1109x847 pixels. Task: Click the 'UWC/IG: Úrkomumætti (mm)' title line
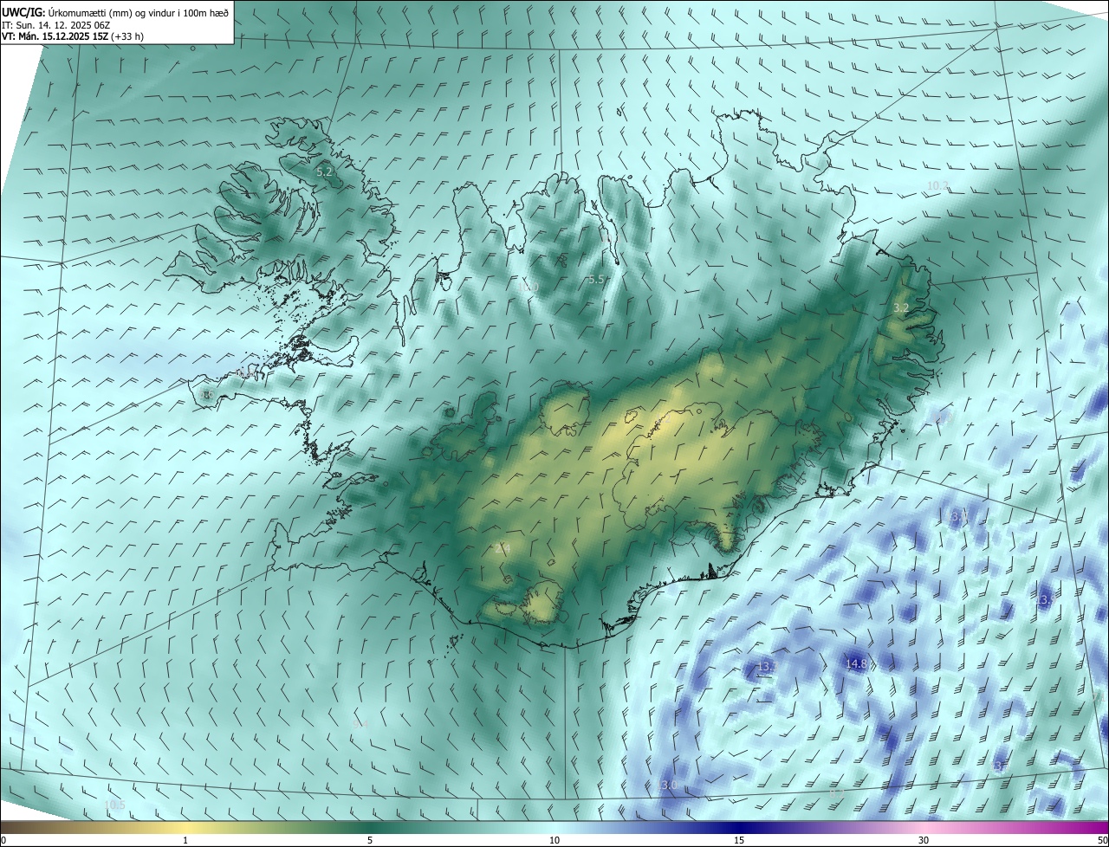pos(115,11)
